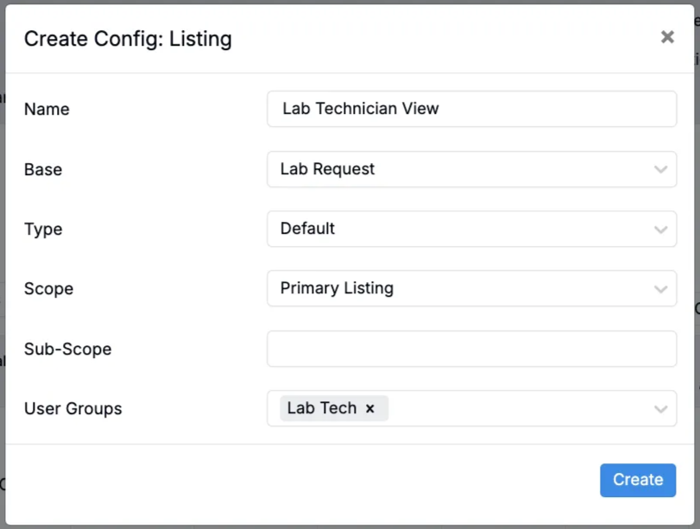Click the Sub-Scope field label

pyautogui.click(x=67, y=350)
